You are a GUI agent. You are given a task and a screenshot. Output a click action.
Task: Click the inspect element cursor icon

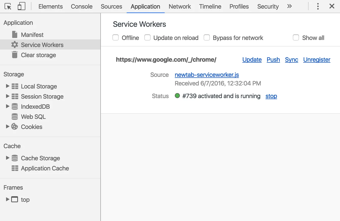click(x=8, y=7)
